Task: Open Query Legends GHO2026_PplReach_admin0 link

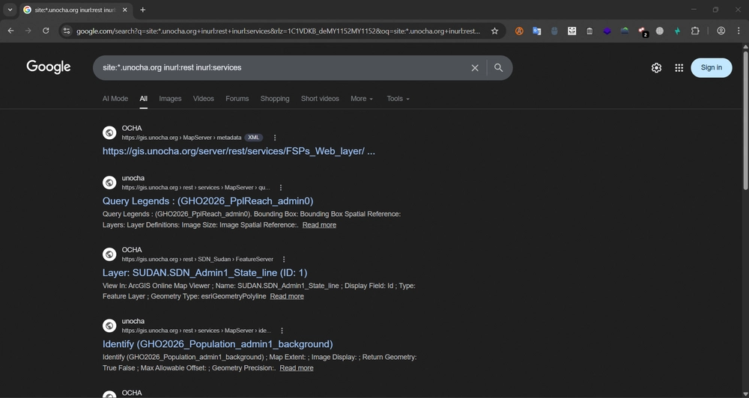Action: [207, 201]
